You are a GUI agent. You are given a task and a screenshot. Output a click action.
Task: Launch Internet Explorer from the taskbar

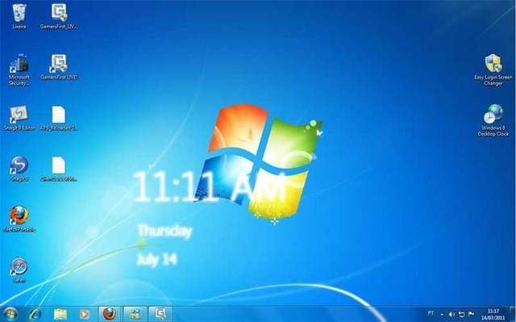[35, 314]
